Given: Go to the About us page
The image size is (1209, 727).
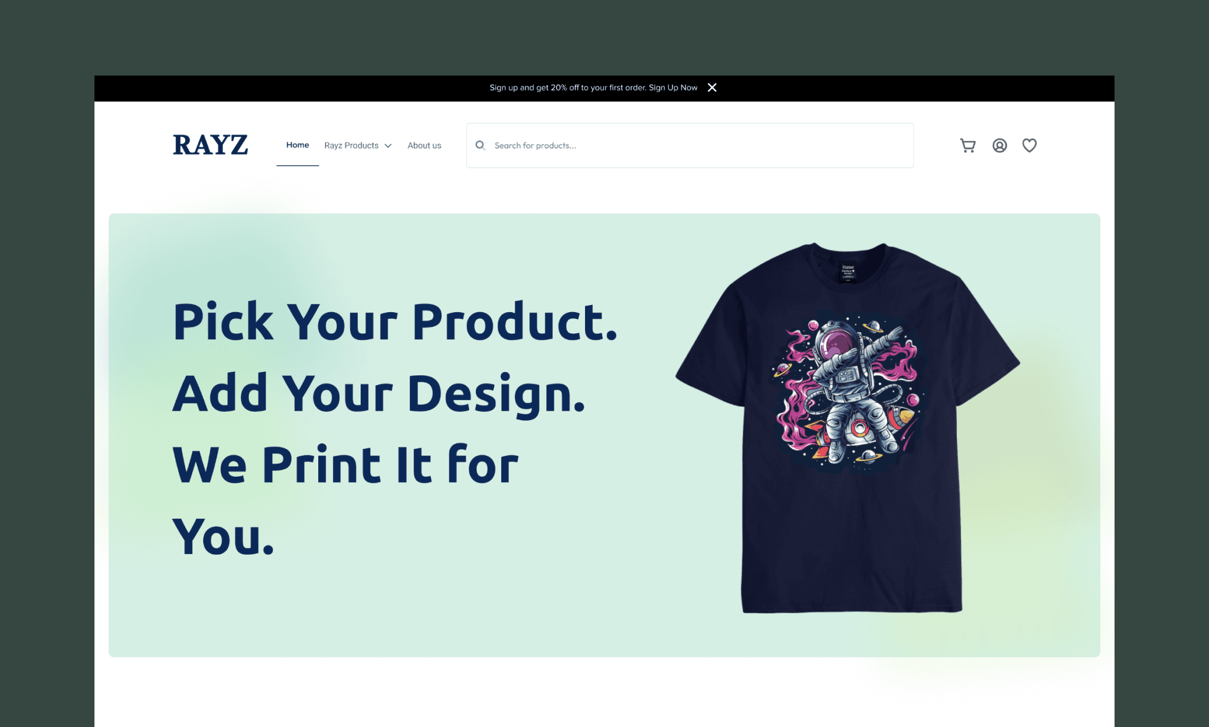Looking at the screenshot, I should [424, 145].
